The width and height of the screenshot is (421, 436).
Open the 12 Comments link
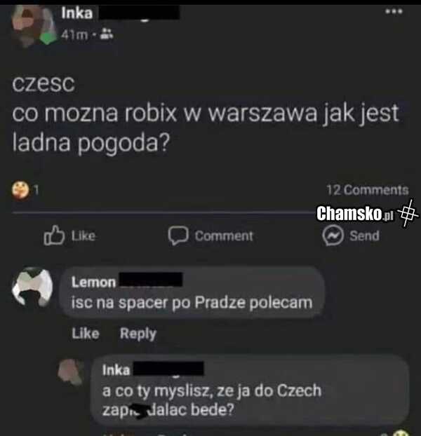(367, 190)
